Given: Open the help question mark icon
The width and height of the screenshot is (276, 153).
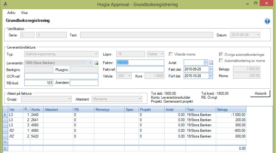Looking at the screenshot, I should pyautogui.click(x=267, y=21).
